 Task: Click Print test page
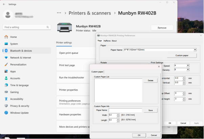tap(76, 65)
